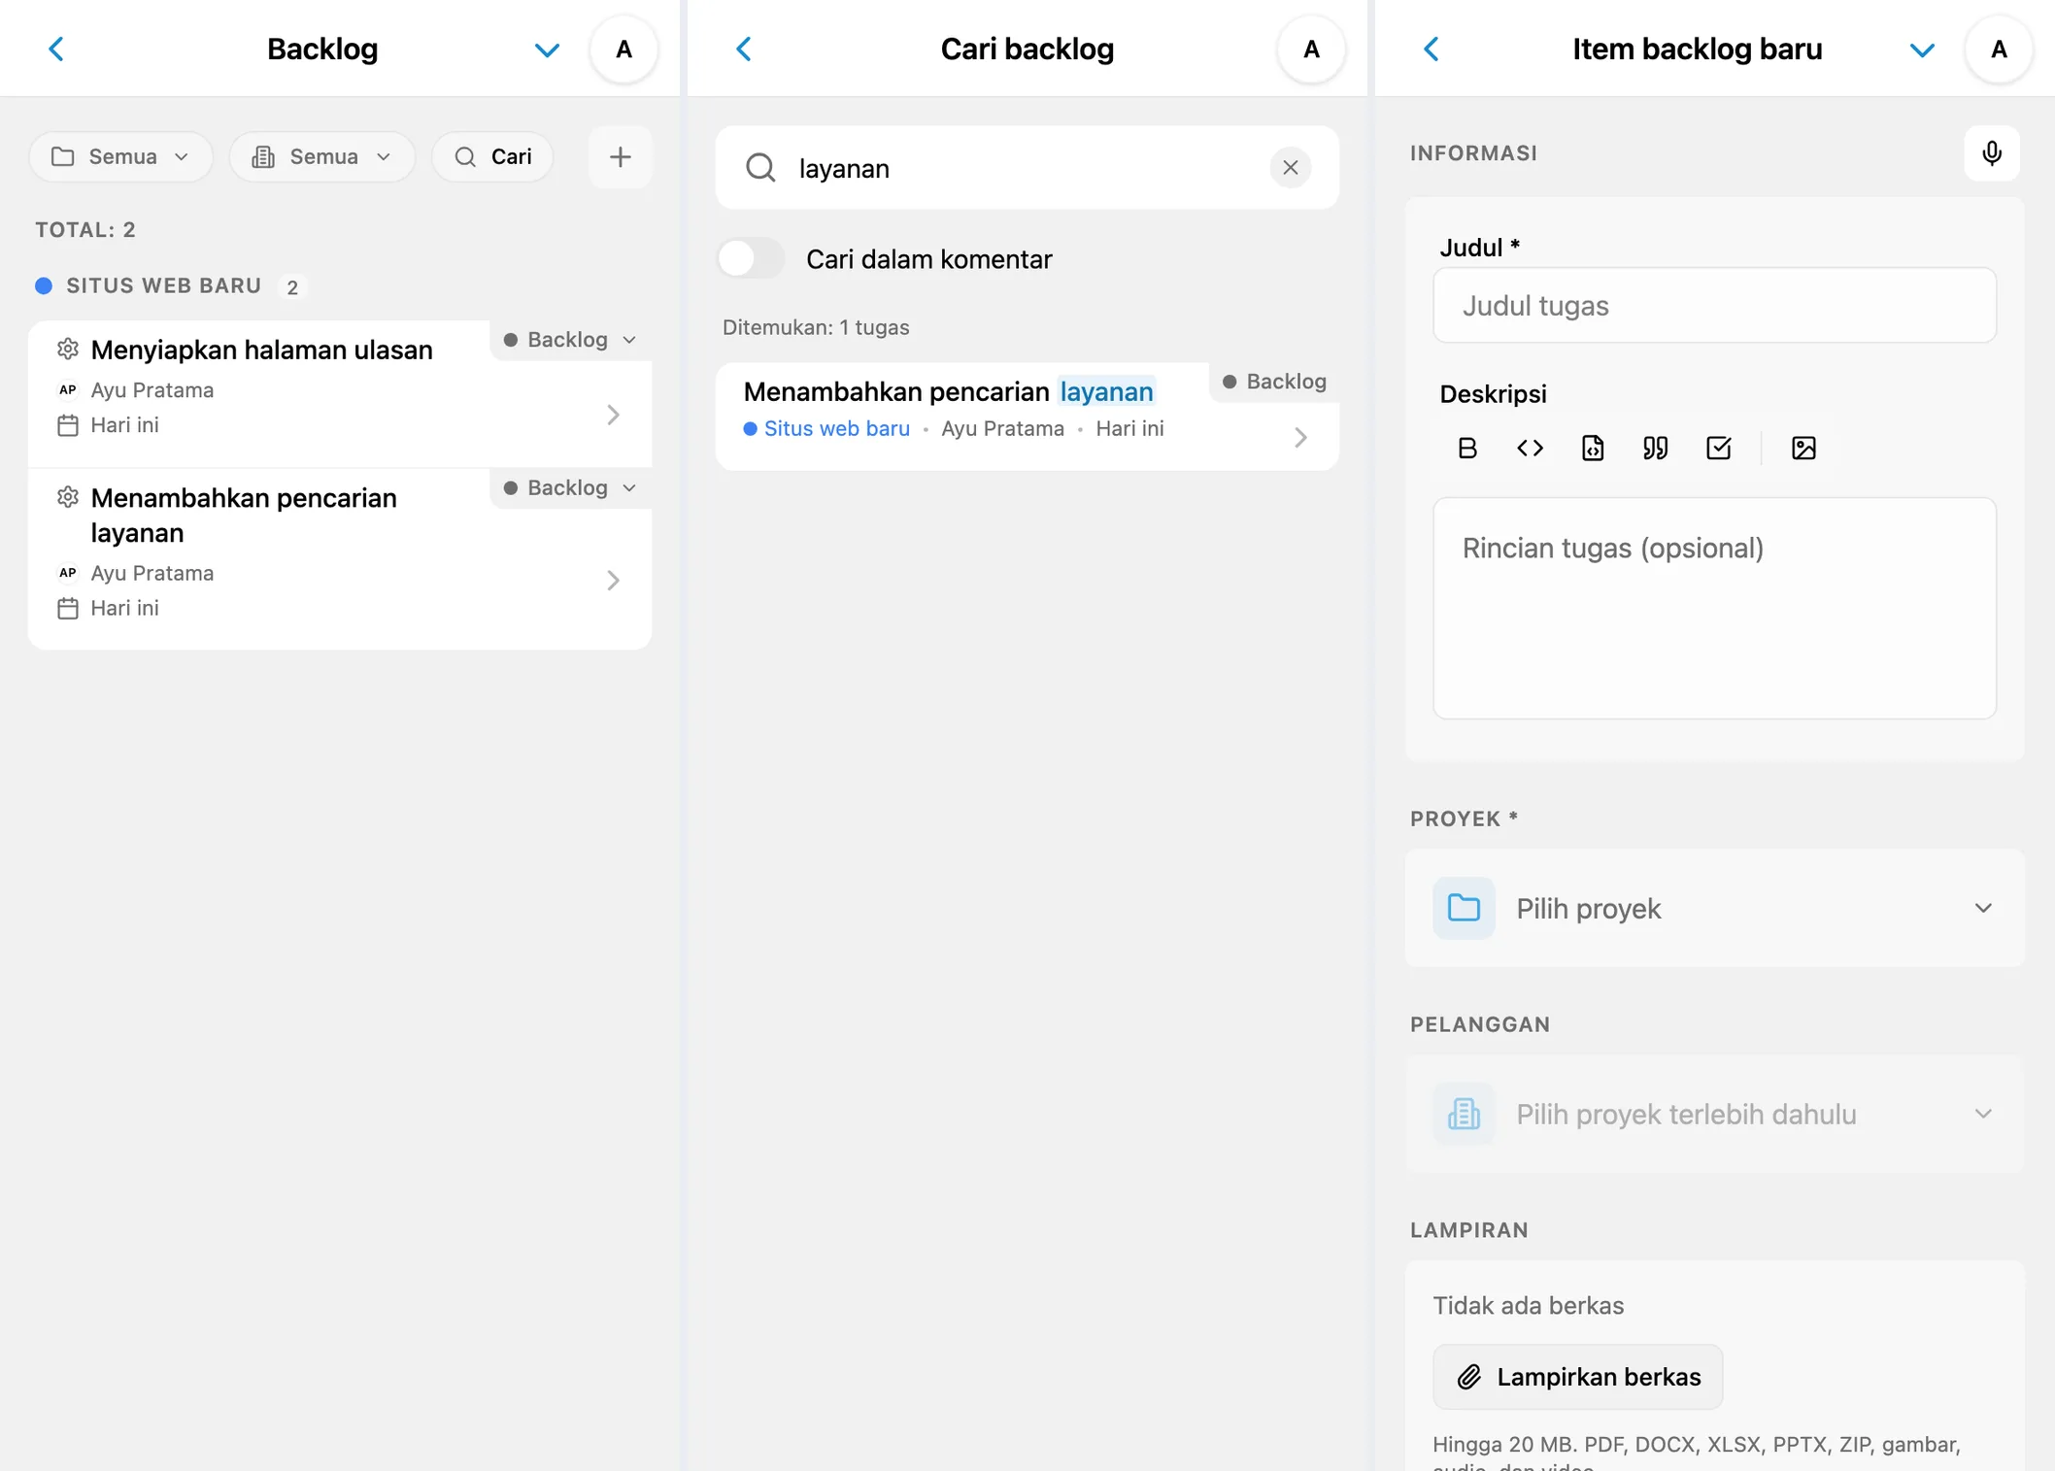Insert inline code in description
Viewport: 2055px width, 1471px height.
click(x=1530, y=448)
